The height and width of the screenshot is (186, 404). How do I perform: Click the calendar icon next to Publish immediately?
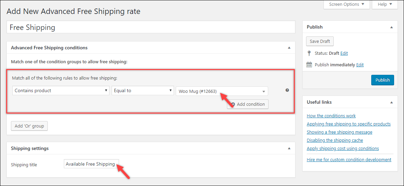click(x=309, y=65)
